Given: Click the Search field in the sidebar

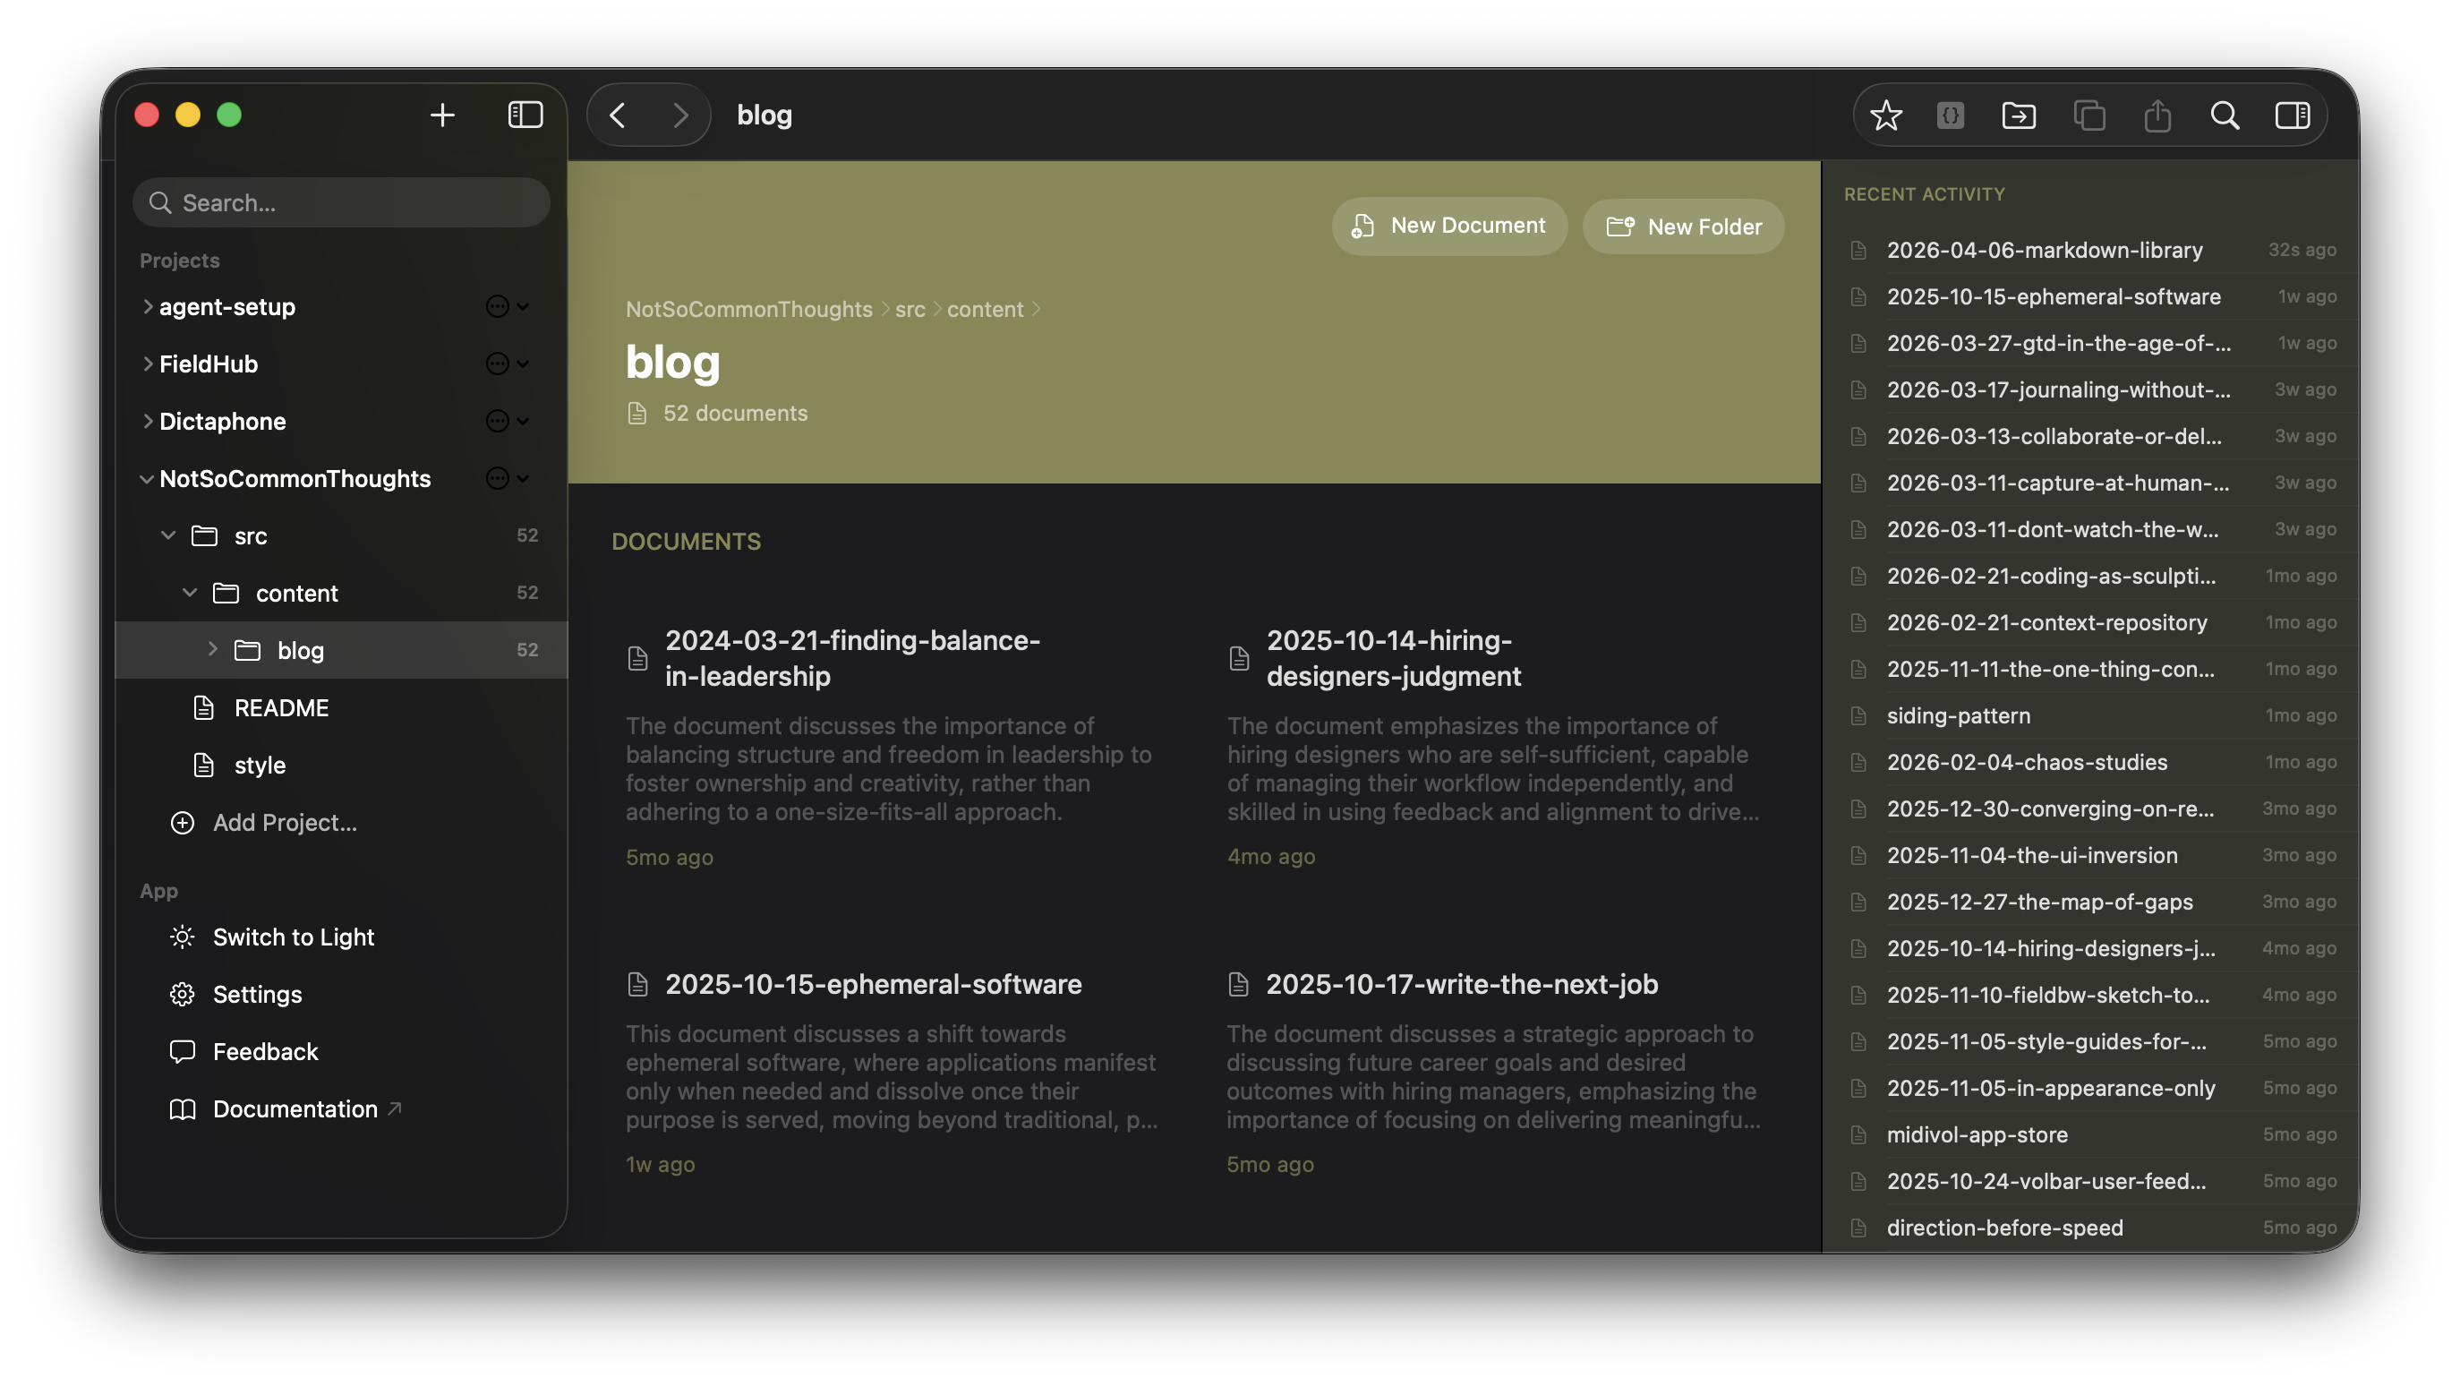Looking at the screenshot, I should [340, 201].
